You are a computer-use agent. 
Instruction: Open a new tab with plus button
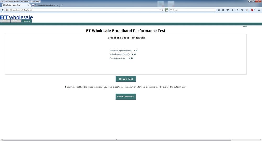pos(62,5)
